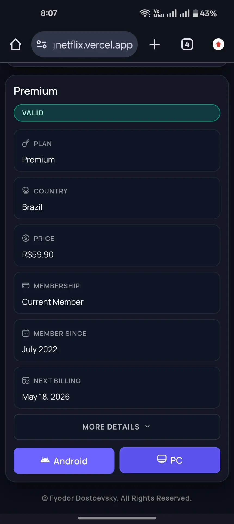The image size is (234, 524).
Task: Tap the calendar-clock icon beside NEXT BILLING
Action: 26,380
